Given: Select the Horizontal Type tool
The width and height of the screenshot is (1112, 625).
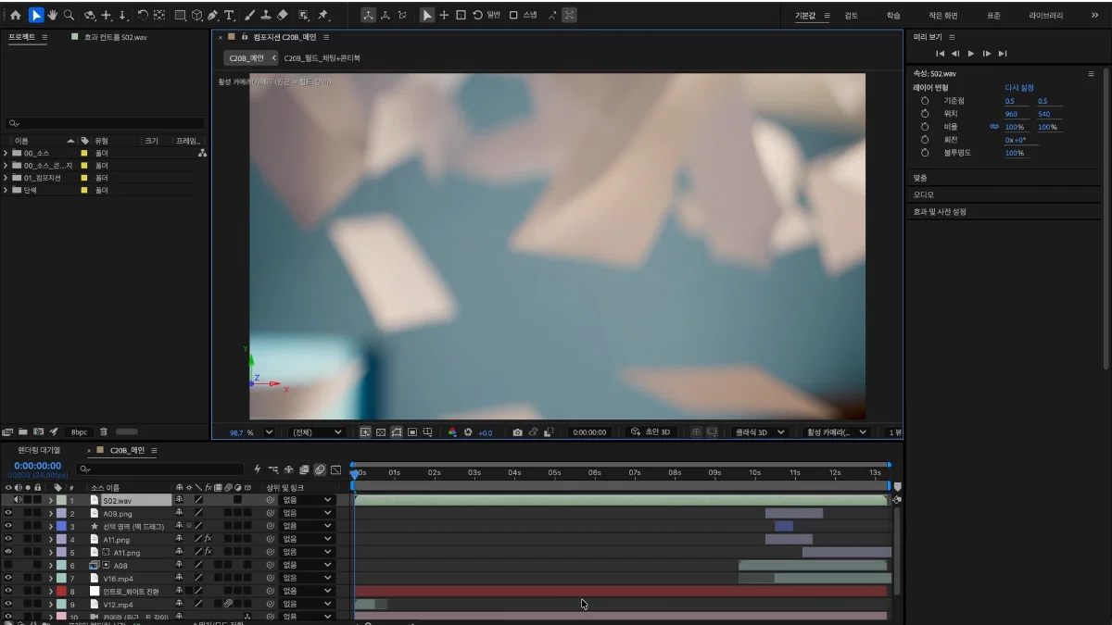Looking at the screenshot, I should tap(230, 15).
